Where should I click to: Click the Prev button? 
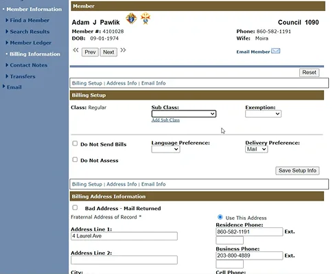click(90, 52)
